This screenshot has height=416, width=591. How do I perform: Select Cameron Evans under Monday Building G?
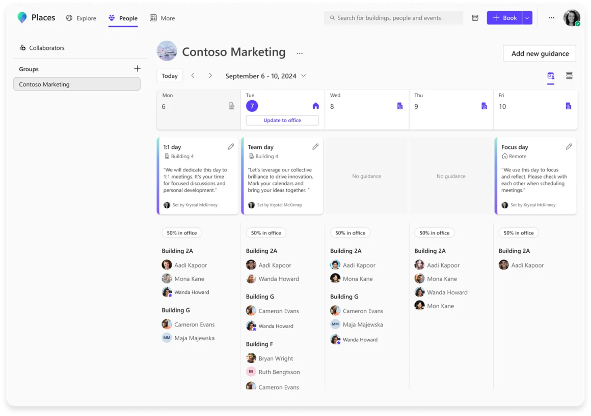[189, 324]
